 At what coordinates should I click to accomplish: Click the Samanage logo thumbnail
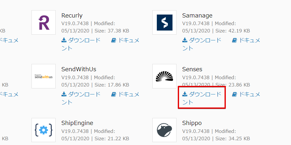(164, 22)
